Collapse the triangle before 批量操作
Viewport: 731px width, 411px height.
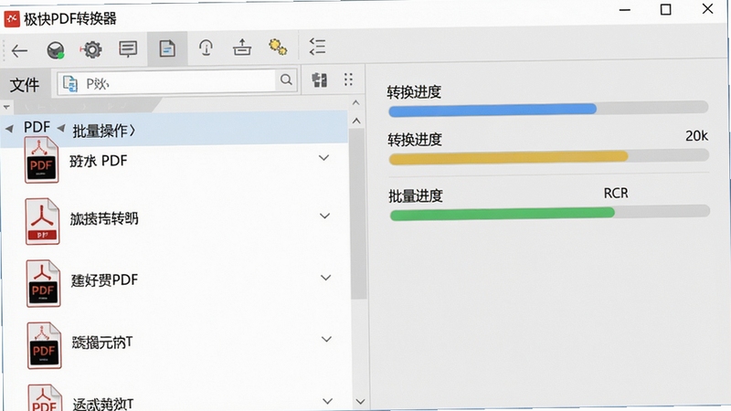point(60,128)
